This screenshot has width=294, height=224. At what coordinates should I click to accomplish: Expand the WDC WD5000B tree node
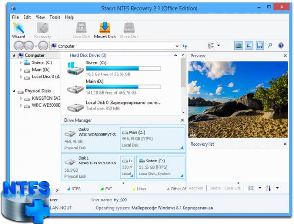click(21, 105)
